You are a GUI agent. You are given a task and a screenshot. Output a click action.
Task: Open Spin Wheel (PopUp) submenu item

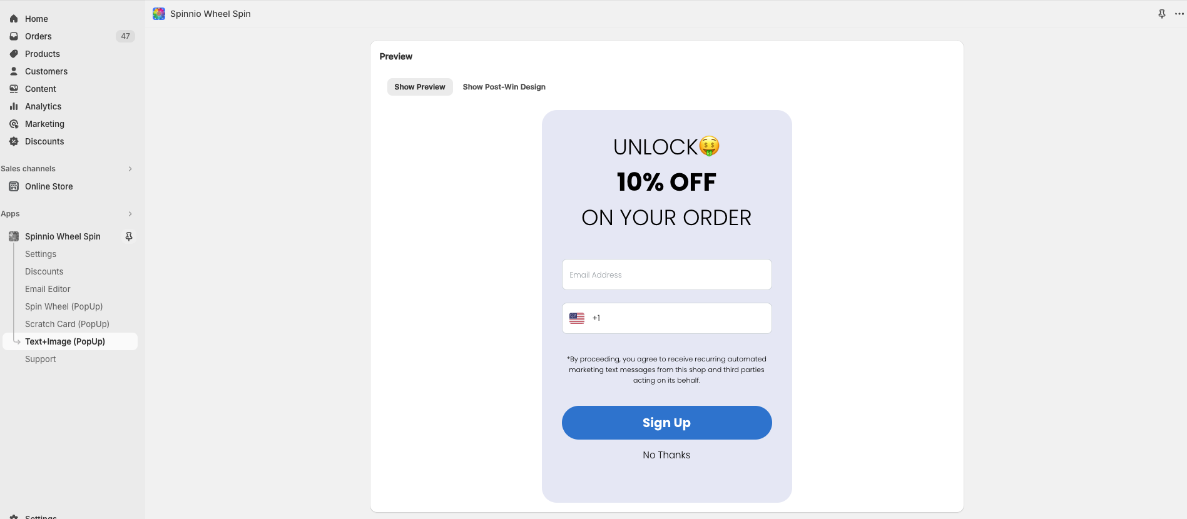point(64,306)
